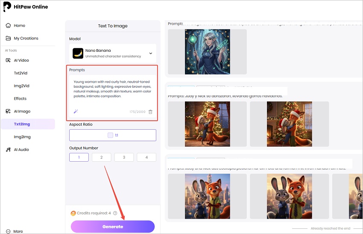Viewport: 363px width, 234px height.
Task: Click the More options icon
Action: tap(9, 231)
